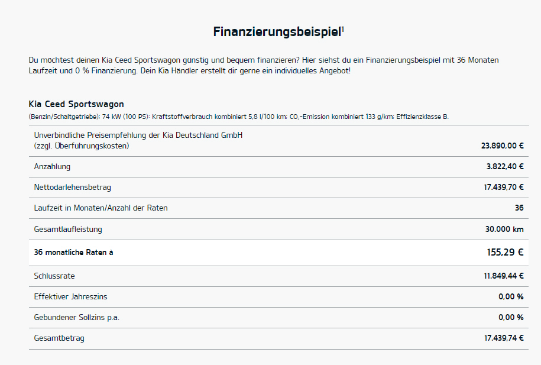
Task: Click the Kia Ceed Sportswagon model title
Action: 76,104
